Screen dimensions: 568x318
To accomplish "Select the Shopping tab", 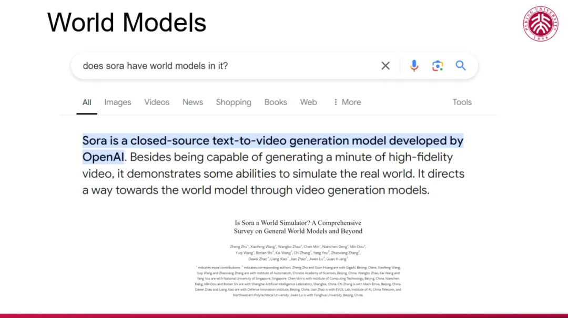I will coord(234,102).
